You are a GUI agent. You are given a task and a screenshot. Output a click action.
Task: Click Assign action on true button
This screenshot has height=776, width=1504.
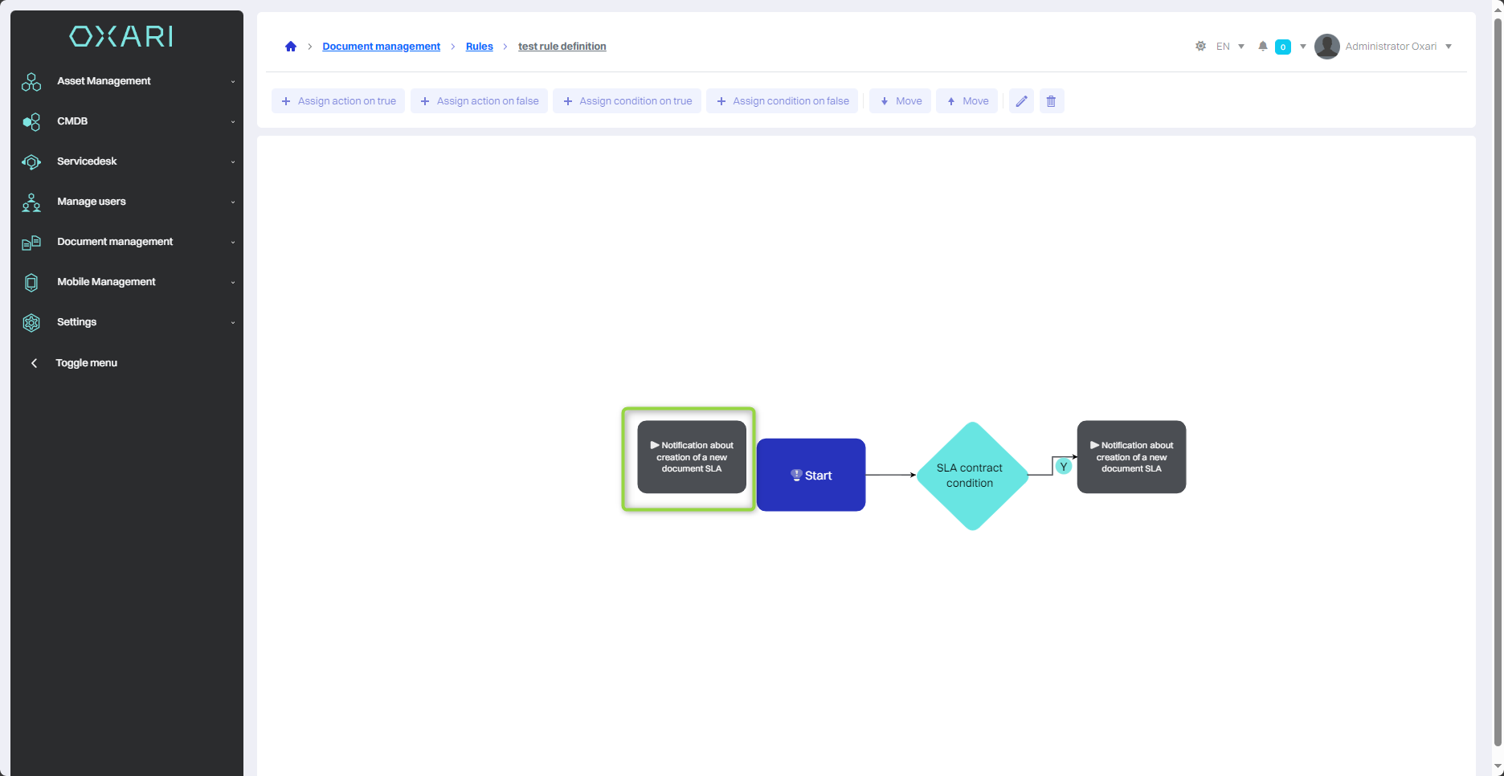point(338,101)
